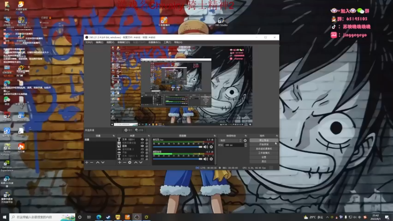Mute the 麦克风/Aux speaker icon
The image size is (393, 221).
(206, 147)
